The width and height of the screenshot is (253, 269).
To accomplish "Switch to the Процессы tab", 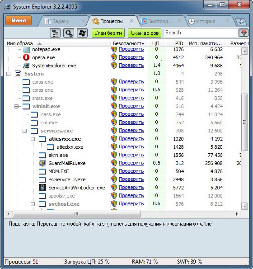I will pos(112,21).
